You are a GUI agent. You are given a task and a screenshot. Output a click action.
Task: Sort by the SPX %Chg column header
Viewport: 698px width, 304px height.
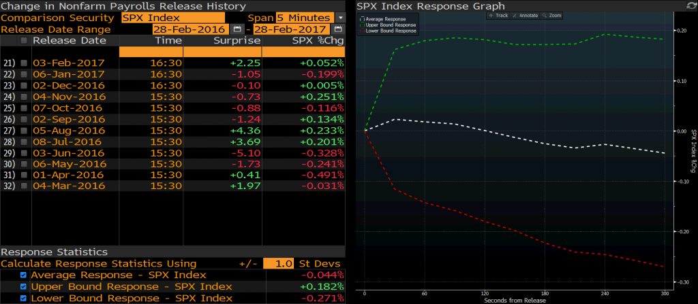coord(318,40)
